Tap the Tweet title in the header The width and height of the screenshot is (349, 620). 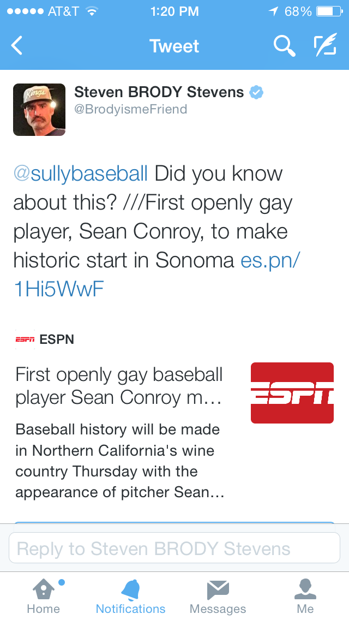point(174,46)
